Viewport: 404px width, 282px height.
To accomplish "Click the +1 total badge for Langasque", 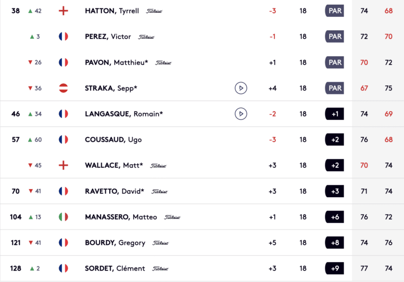I will coord(334,114).
